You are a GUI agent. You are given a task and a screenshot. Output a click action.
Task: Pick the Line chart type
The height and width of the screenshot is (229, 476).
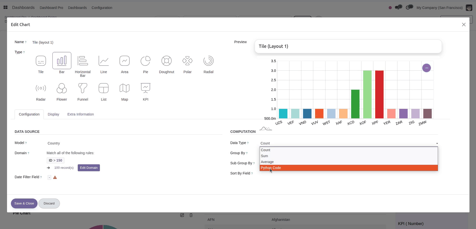[104, 61]
